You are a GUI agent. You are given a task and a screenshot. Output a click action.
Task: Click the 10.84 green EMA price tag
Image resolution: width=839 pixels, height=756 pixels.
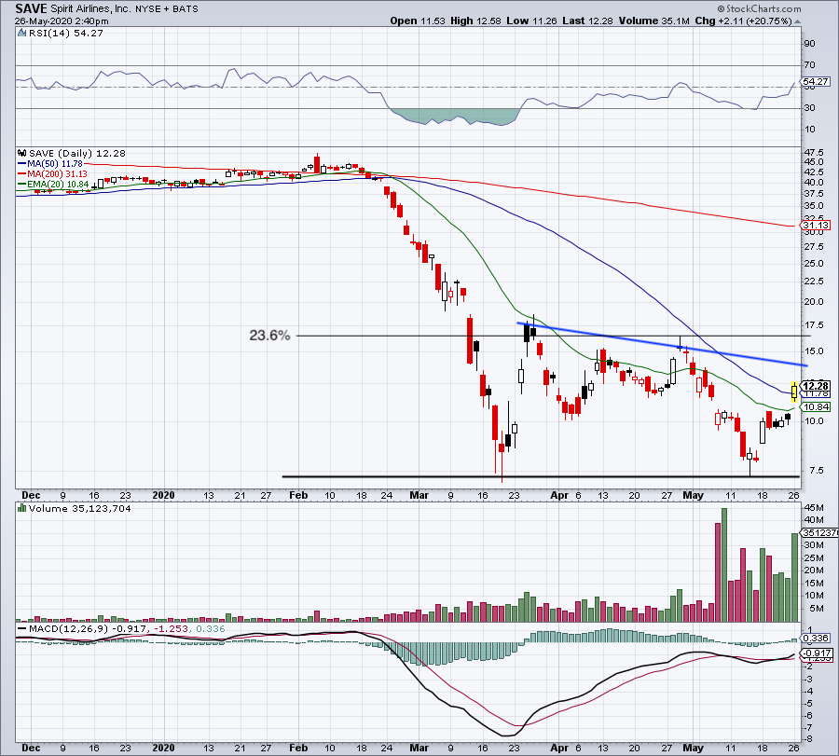tap(816, 406)
